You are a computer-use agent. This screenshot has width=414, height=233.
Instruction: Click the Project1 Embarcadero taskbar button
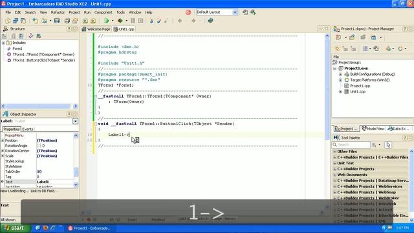click(x=90, y=228)
